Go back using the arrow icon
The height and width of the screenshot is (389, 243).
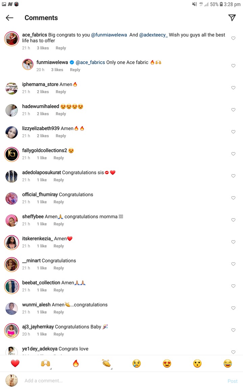click(x=9, y=18)
